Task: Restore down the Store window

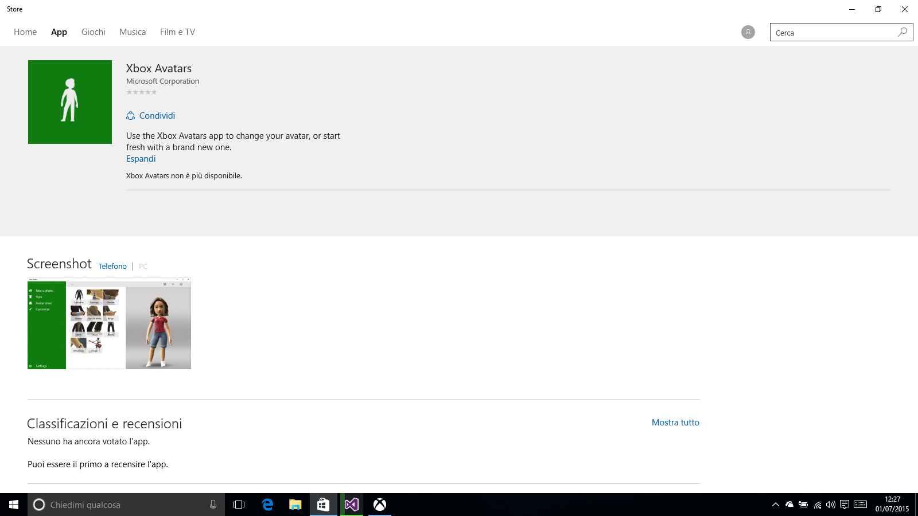Action: click(878, 9)
